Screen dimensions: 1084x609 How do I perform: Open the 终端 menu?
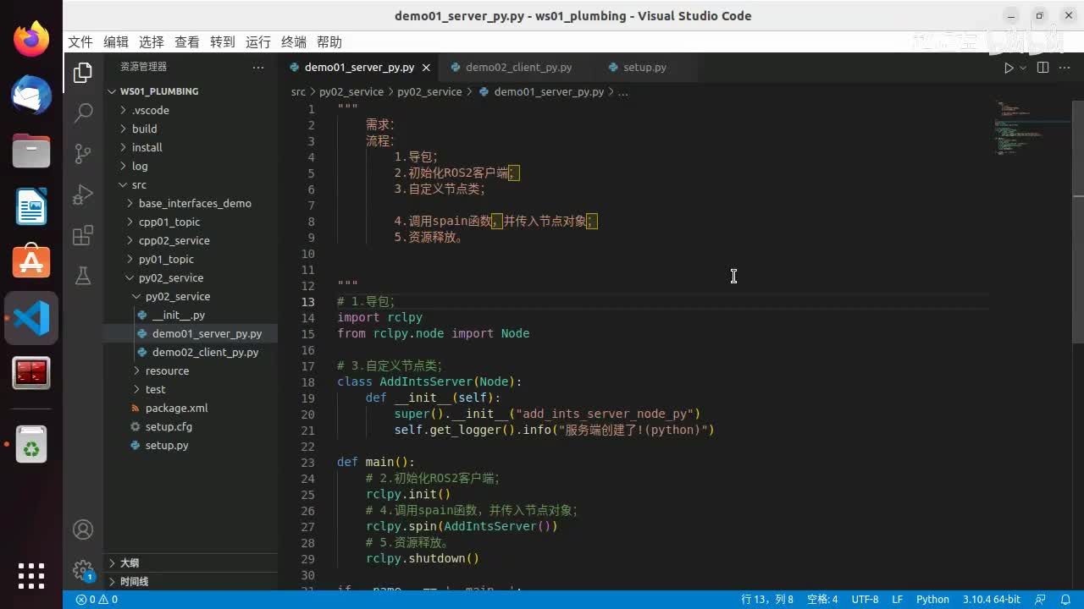tap(294, 42)
